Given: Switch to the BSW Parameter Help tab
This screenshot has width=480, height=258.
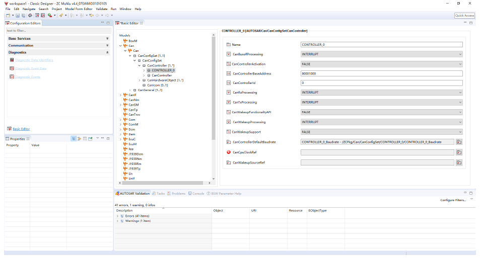Looking at the screenshot, I should point(224,194).
